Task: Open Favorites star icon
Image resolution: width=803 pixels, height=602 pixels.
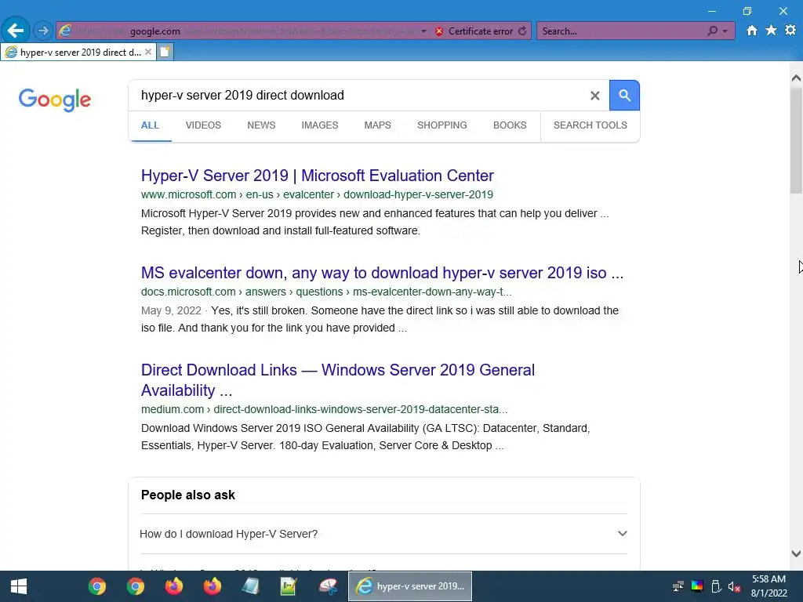Action: [x=771, y=31]
